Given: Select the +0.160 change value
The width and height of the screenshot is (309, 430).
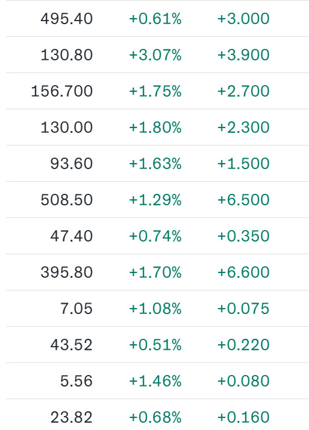Looking at the screenshot, I should (x=243, y=417).
